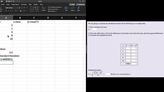The width and height of the screenshot is (164, 92).
Task: Switch to the Formulas tab
Action: point(24,5)
